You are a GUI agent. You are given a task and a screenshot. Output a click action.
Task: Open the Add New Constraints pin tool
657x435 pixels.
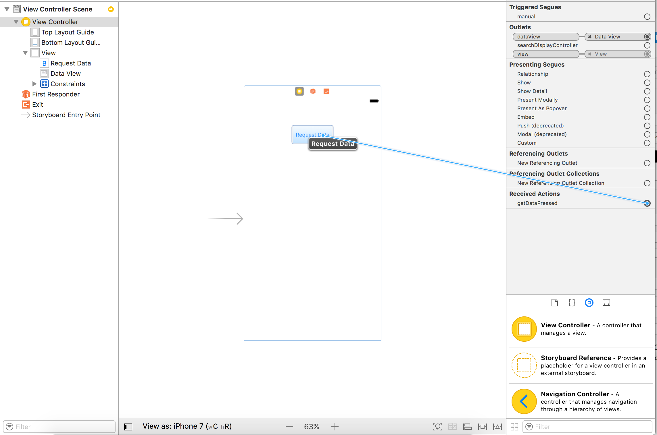(x=483, y=427)
